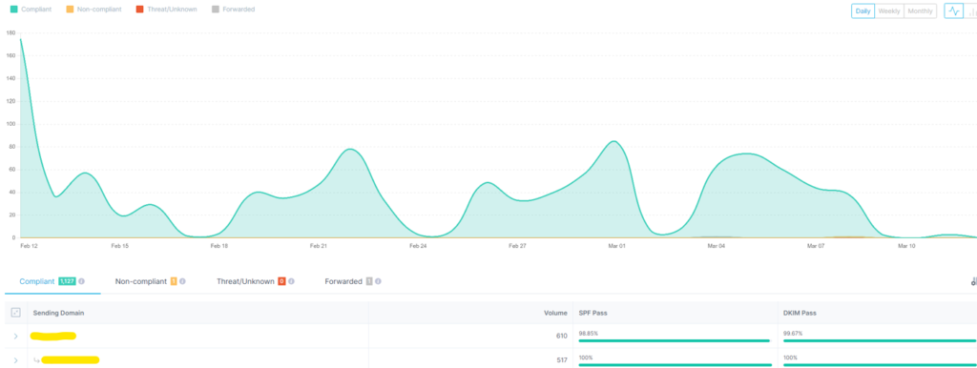Click expand-all icon in table header
The height and width of the screenshot is (368, 977).
point(16,313)
